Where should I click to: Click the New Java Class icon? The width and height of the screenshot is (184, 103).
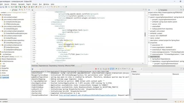[x=32, y=7]
